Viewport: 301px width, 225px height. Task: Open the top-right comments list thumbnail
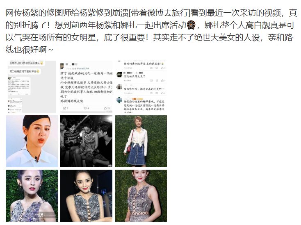(141, 86)
